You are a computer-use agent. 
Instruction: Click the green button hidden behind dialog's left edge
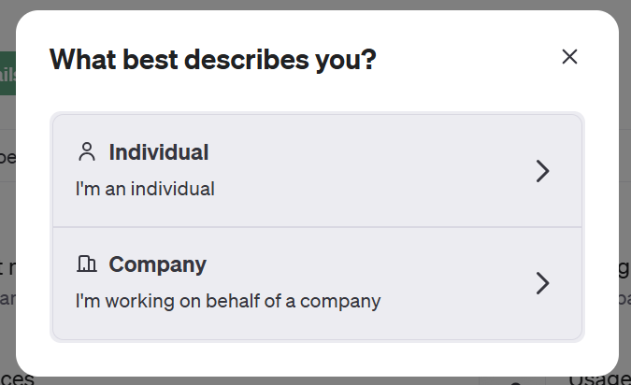click(x=7, y=73)
